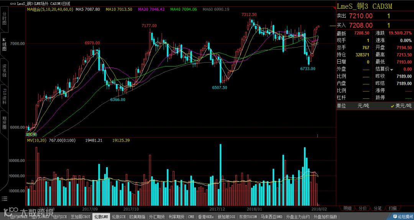
Task: Click the MA40 7094.06 indicator value
Action: [x=184, y=9]
